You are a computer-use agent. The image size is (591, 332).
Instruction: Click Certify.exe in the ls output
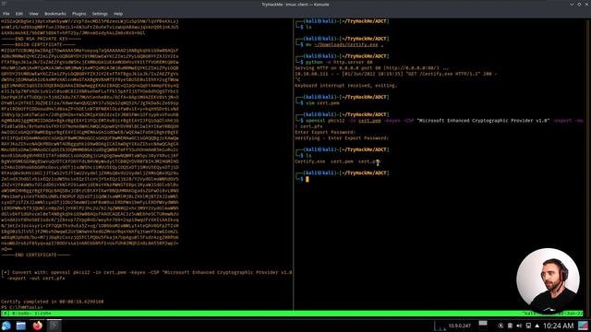pos(310,161)
